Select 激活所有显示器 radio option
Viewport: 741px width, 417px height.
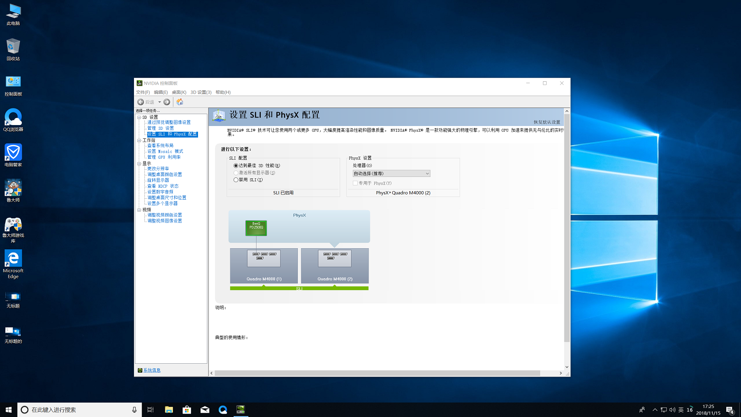coord(236,173)
